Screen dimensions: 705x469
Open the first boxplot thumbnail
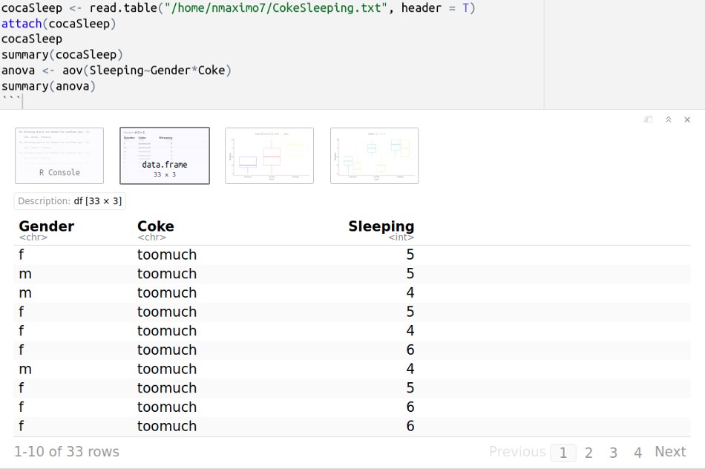click(269, 156)
